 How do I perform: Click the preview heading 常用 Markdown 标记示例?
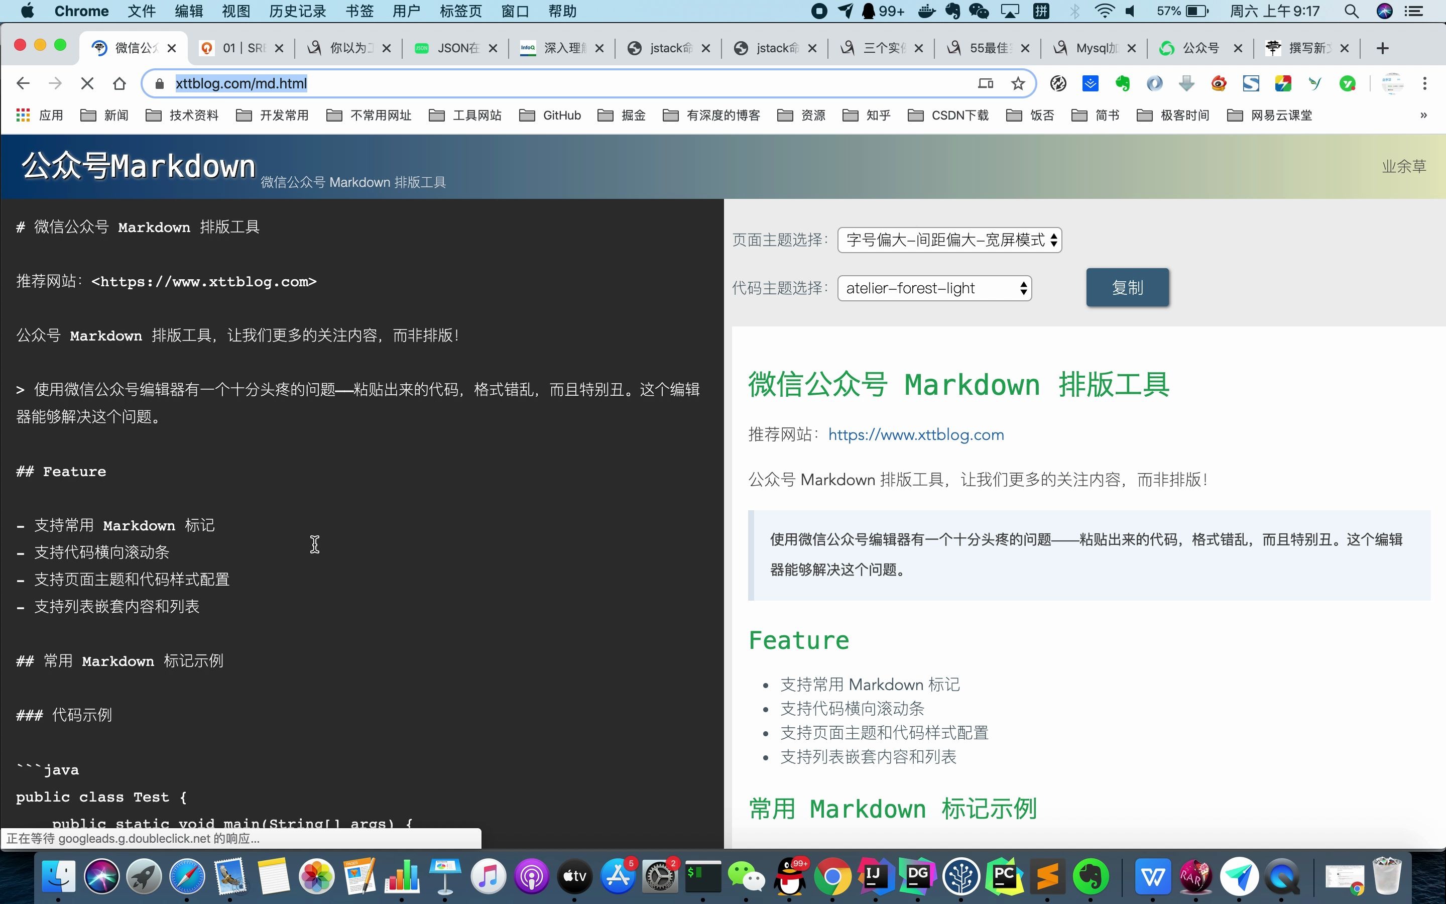[893, 809]
